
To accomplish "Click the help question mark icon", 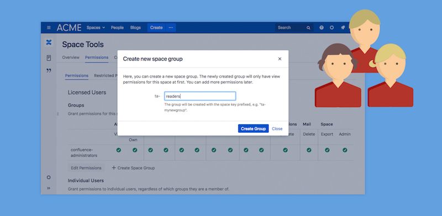I will click(x=322, y=28).
